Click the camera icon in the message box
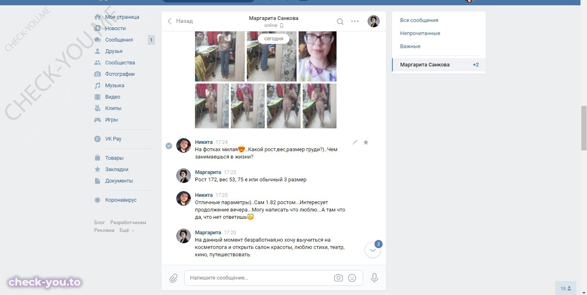587x295 pixels. 338,278
